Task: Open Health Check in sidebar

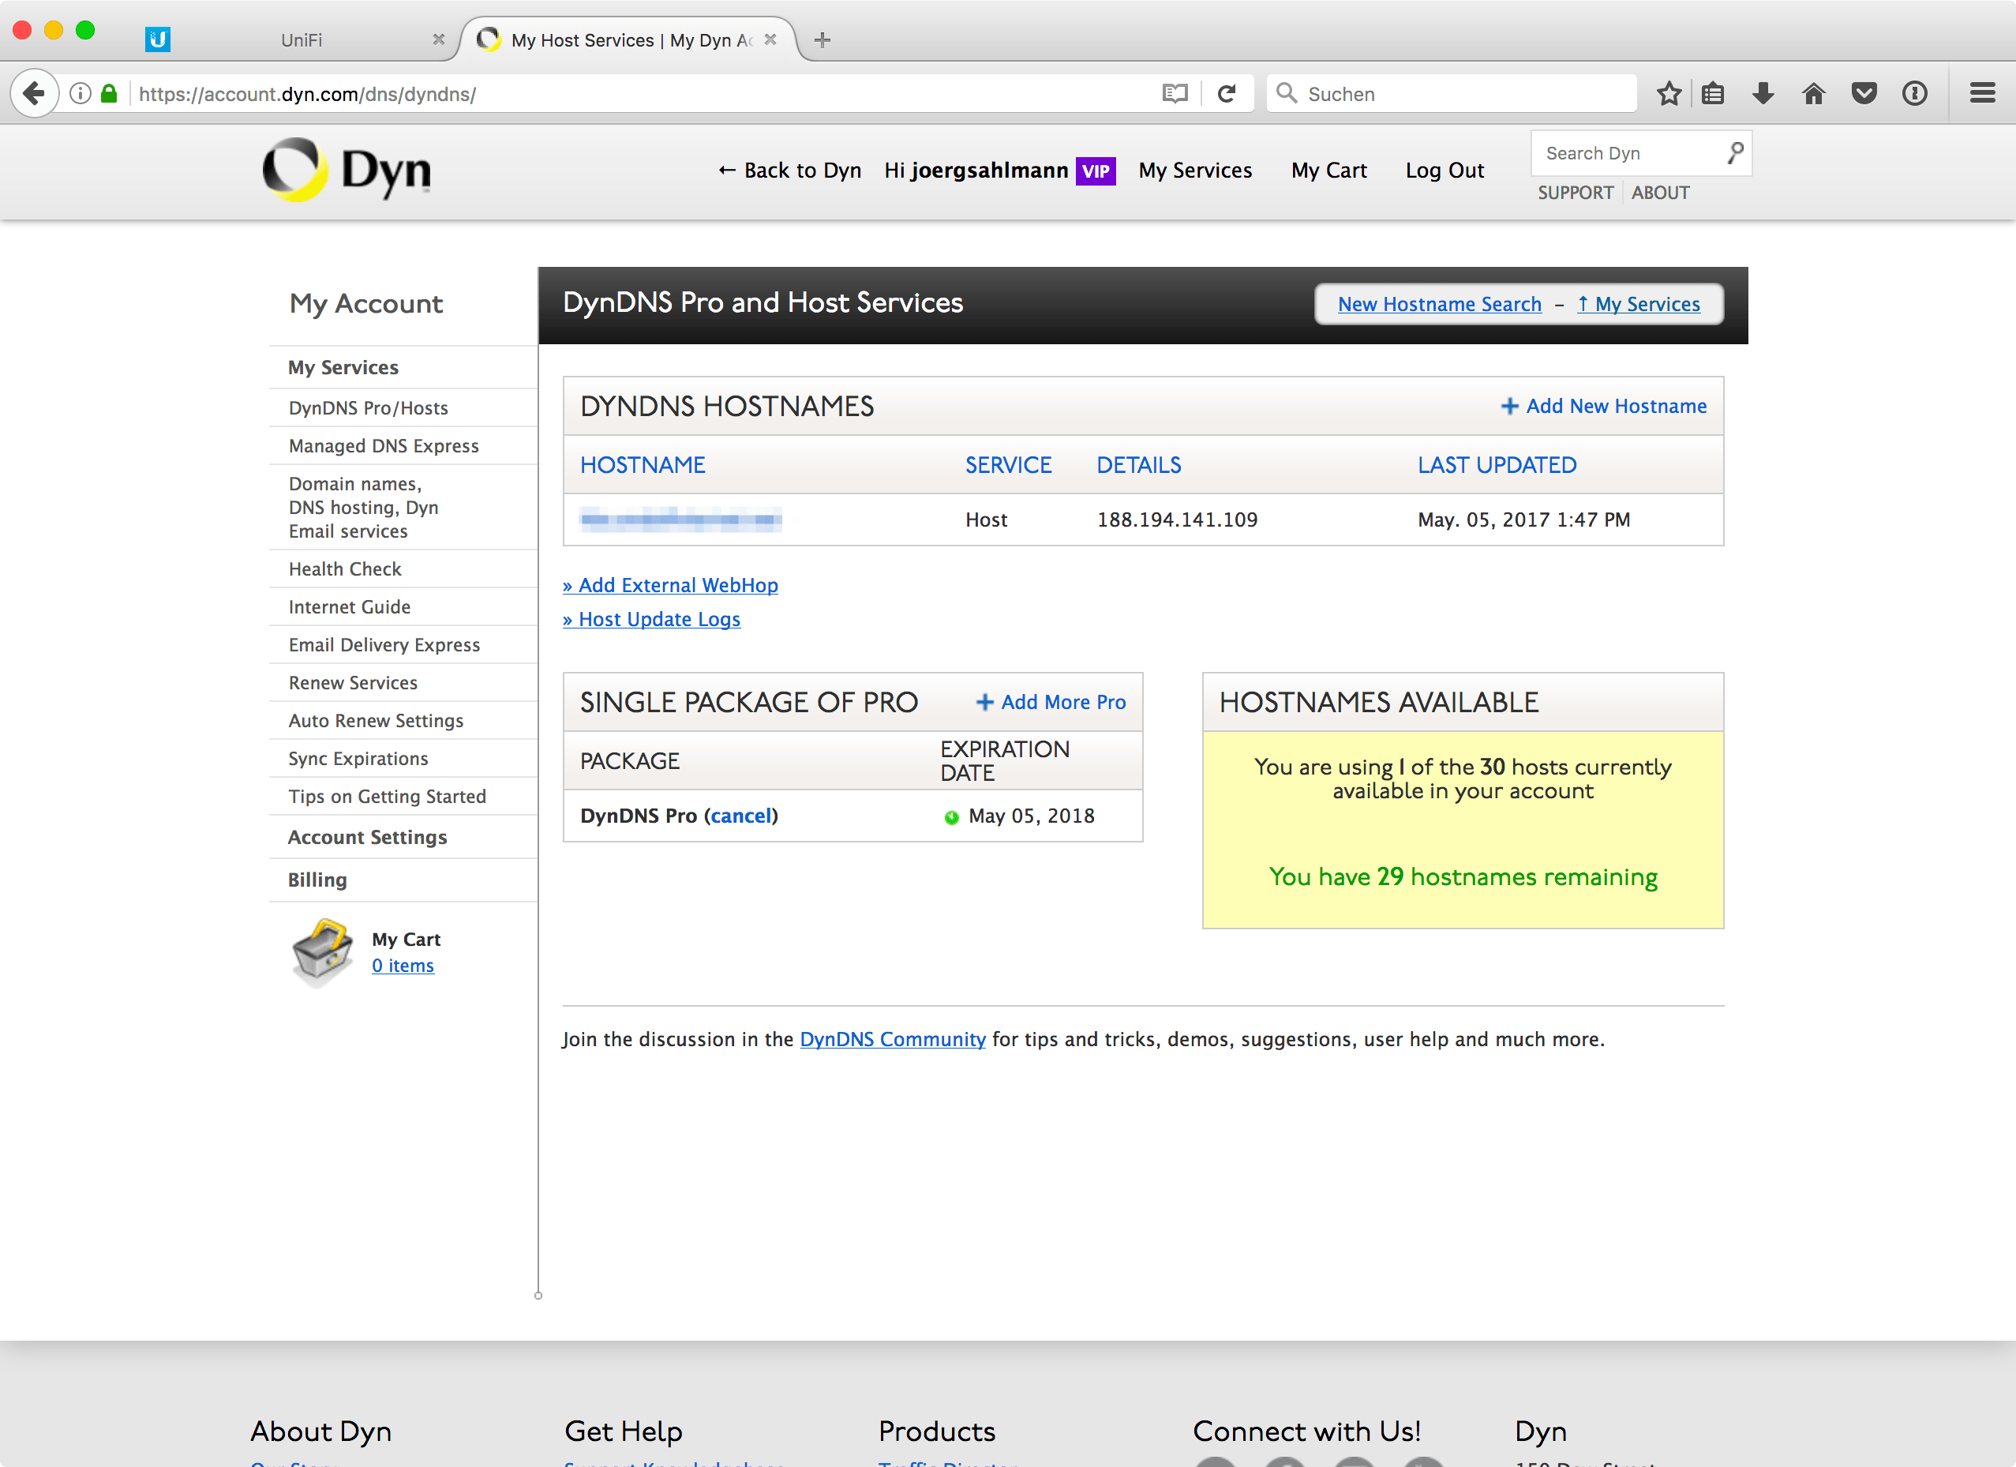Action: point(345,569)
